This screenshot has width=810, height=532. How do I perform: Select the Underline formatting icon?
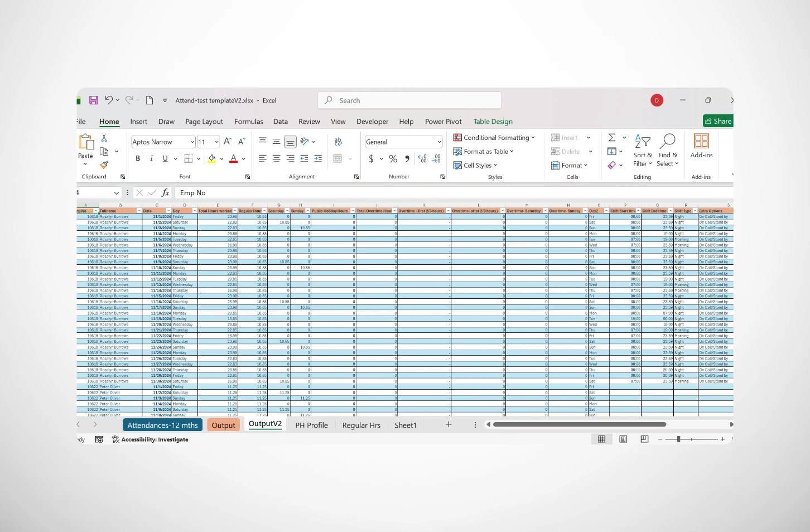(x=165, y=158)
